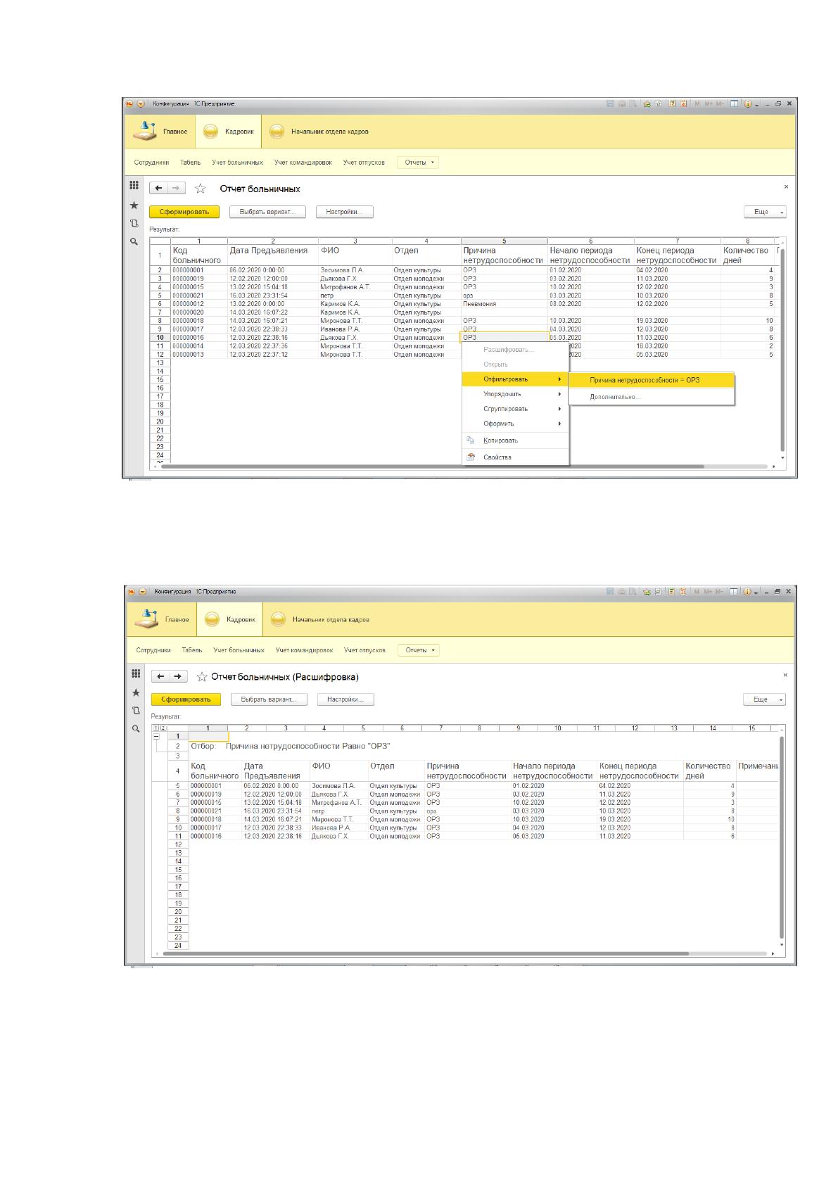Click the Копировать icon in context menu
The height and width of the screenshot is (1185, 838).
(x=470, y=440)
